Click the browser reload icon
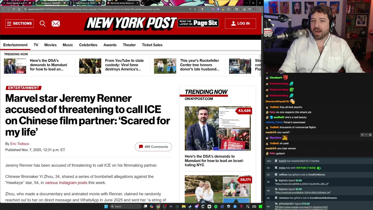This screenshot has width=373, height=210. (14, 9)
